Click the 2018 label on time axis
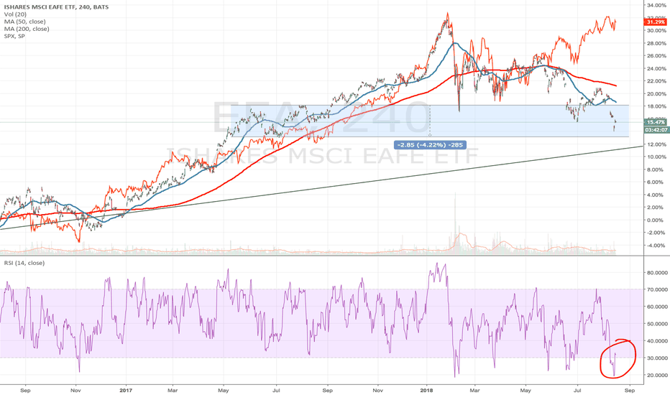The width and height of the screenshot is (670, 395). click(426, 390)
